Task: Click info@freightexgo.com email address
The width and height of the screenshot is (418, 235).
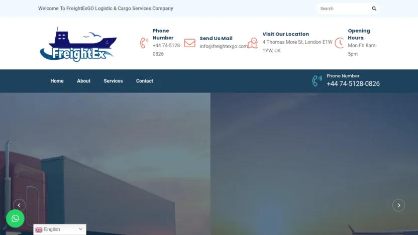Action: 224,46
